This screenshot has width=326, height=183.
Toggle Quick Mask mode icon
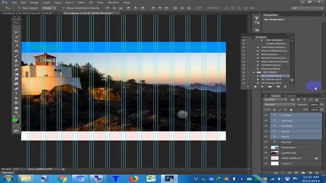tap(16, 126)
